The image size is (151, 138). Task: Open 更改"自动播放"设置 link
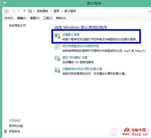(75, 58)
